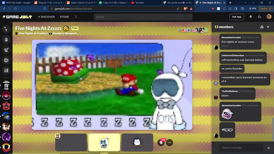
Task: Open the tab search dropdown arrow
Action: tap(245, 3)
